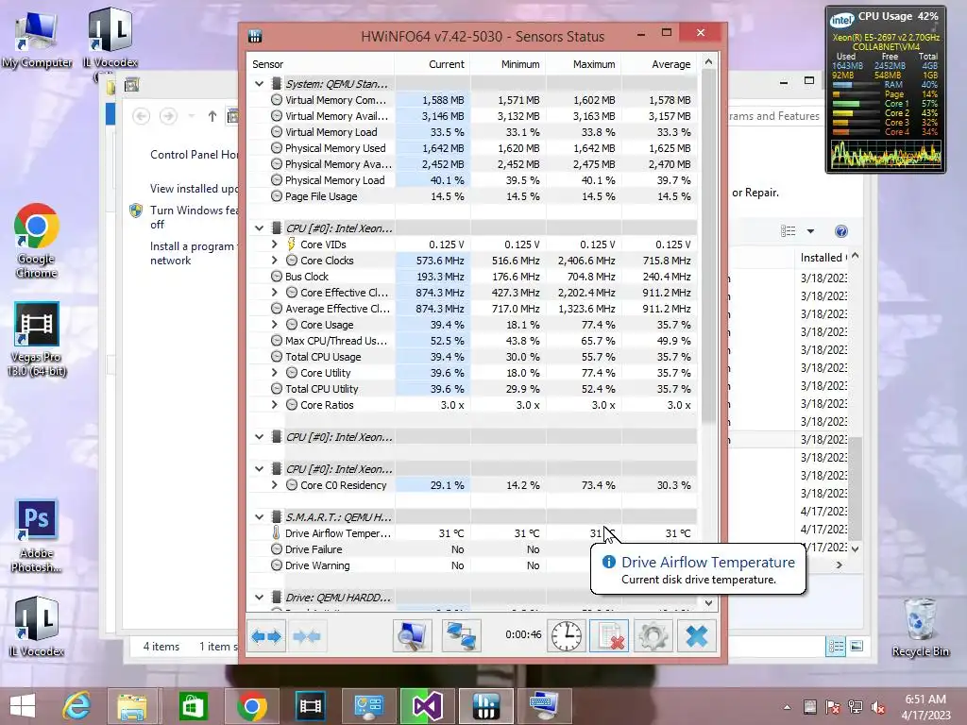Open Visual Studio from taskbar
This screenshot has height=725, width=967.
[427, 706]
